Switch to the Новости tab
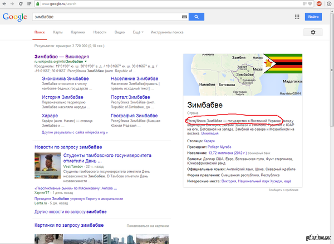334x244 pixels. (x=100, y=33)
